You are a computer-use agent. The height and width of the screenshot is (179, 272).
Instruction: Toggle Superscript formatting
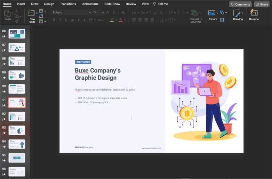tap(78, 20)
